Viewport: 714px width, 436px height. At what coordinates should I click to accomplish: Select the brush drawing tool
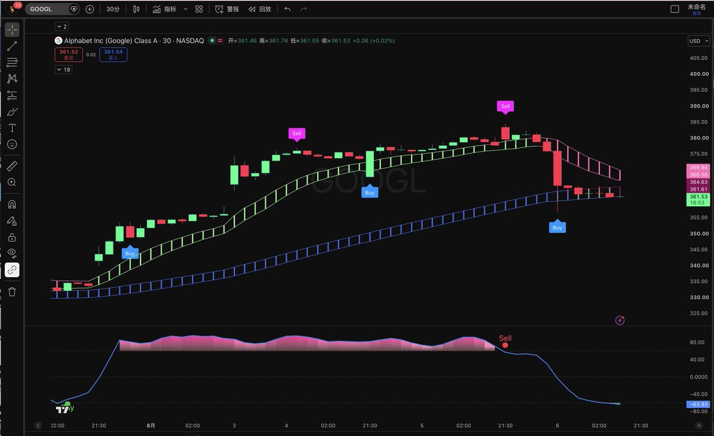coord(12,112)
